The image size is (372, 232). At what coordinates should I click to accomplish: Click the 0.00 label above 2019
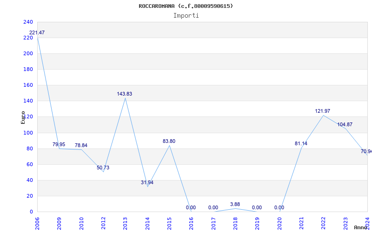click(x=257, y=207)
